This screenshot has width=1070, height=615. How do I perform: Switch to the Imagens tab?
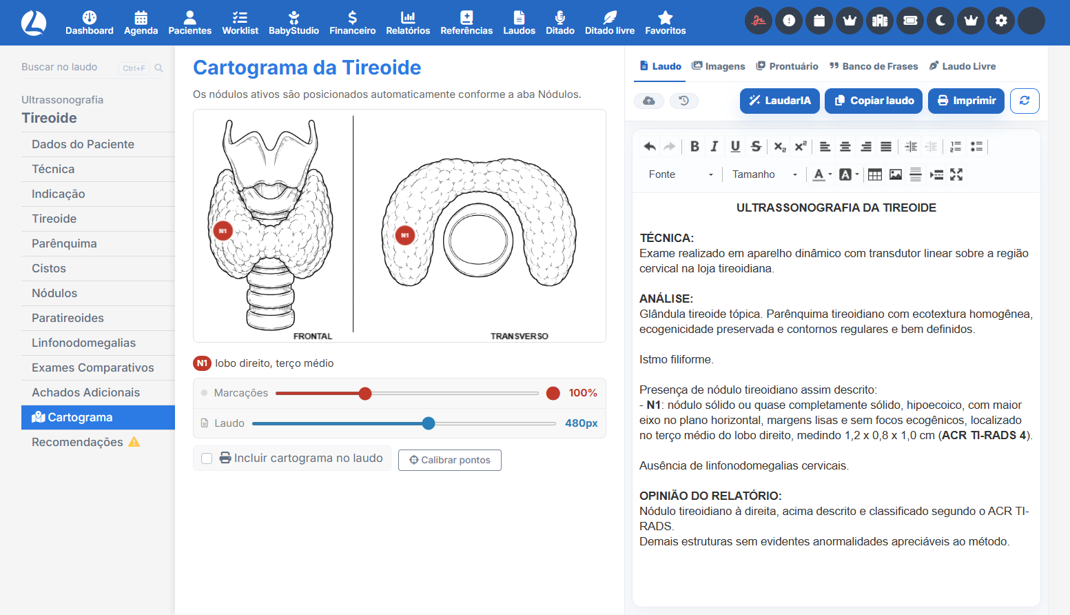pyautogui.click(x=719, y=66)
